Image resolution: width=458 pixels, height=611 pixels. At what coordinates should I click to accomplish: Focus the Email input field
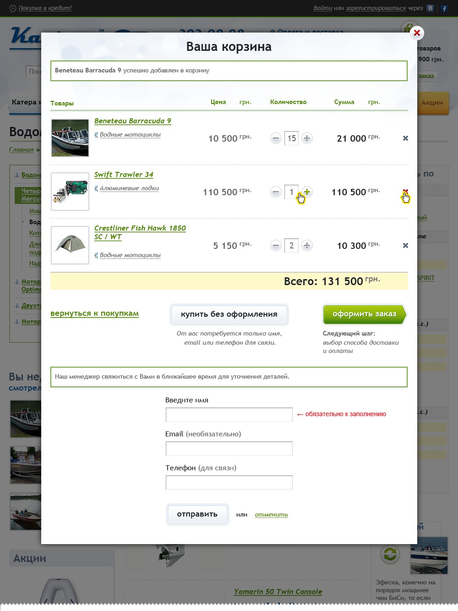229,448
